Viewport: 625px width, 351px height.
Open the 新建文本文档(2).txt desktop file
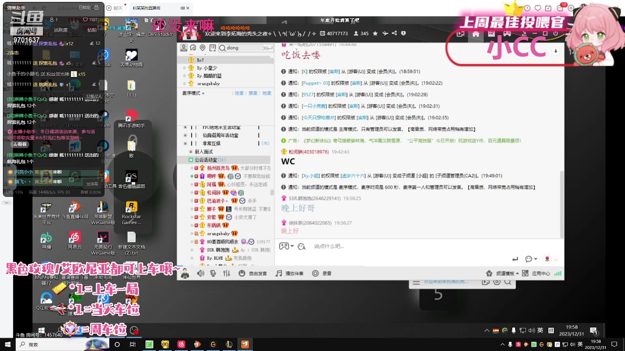pos(131,243)
